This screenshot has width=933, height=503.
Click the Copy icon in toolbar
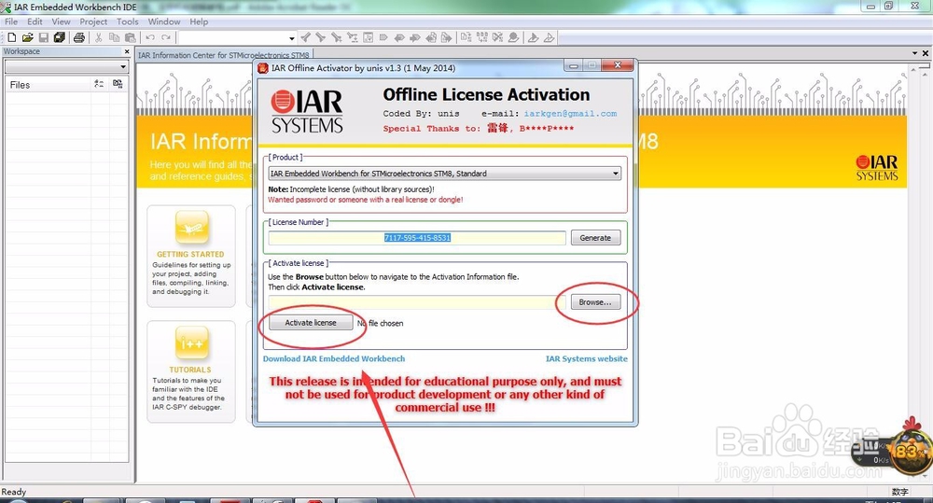114,37
